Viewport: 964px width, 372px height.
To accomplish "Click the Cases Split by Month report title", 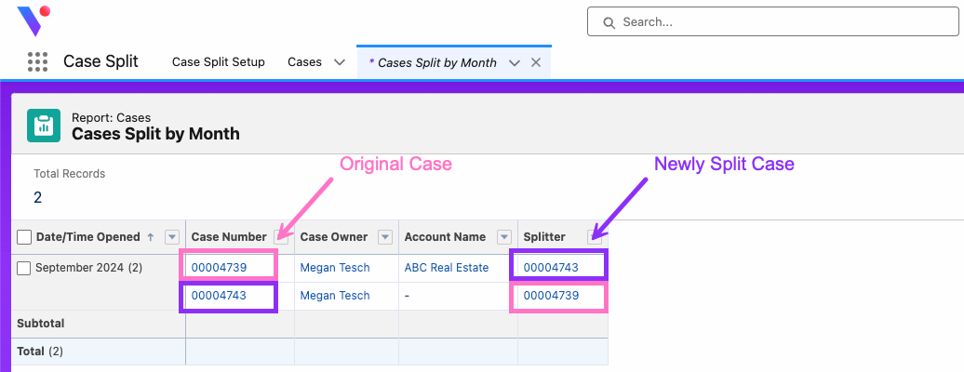I will click(x=155, y=133).
